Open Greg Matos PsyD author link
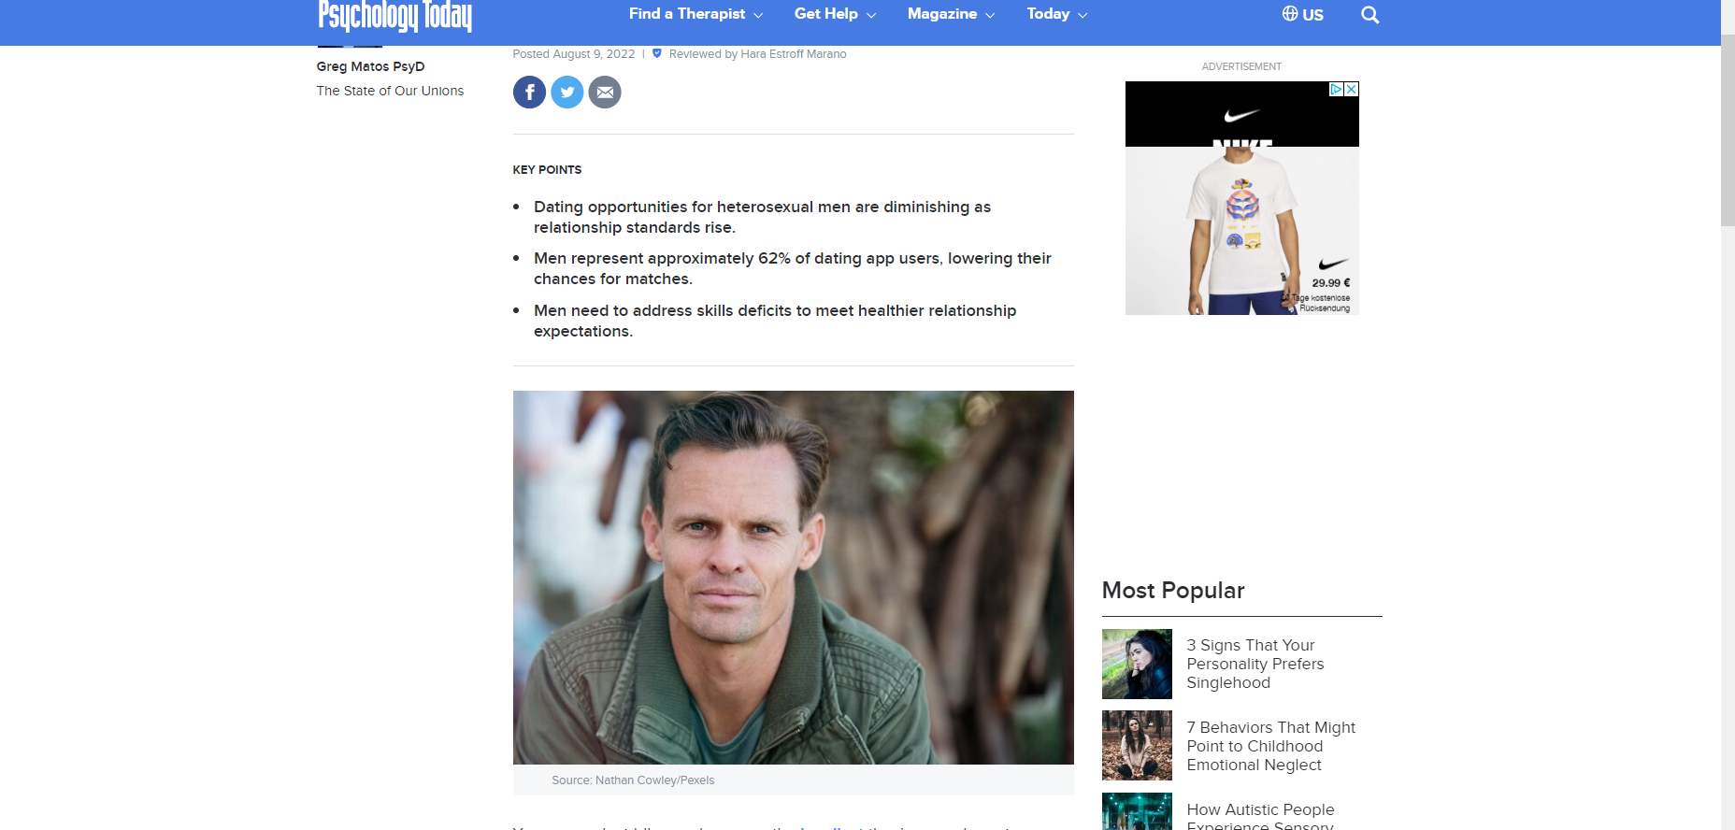This screenshot has height=830, width=1735. [x=370, y=66]
